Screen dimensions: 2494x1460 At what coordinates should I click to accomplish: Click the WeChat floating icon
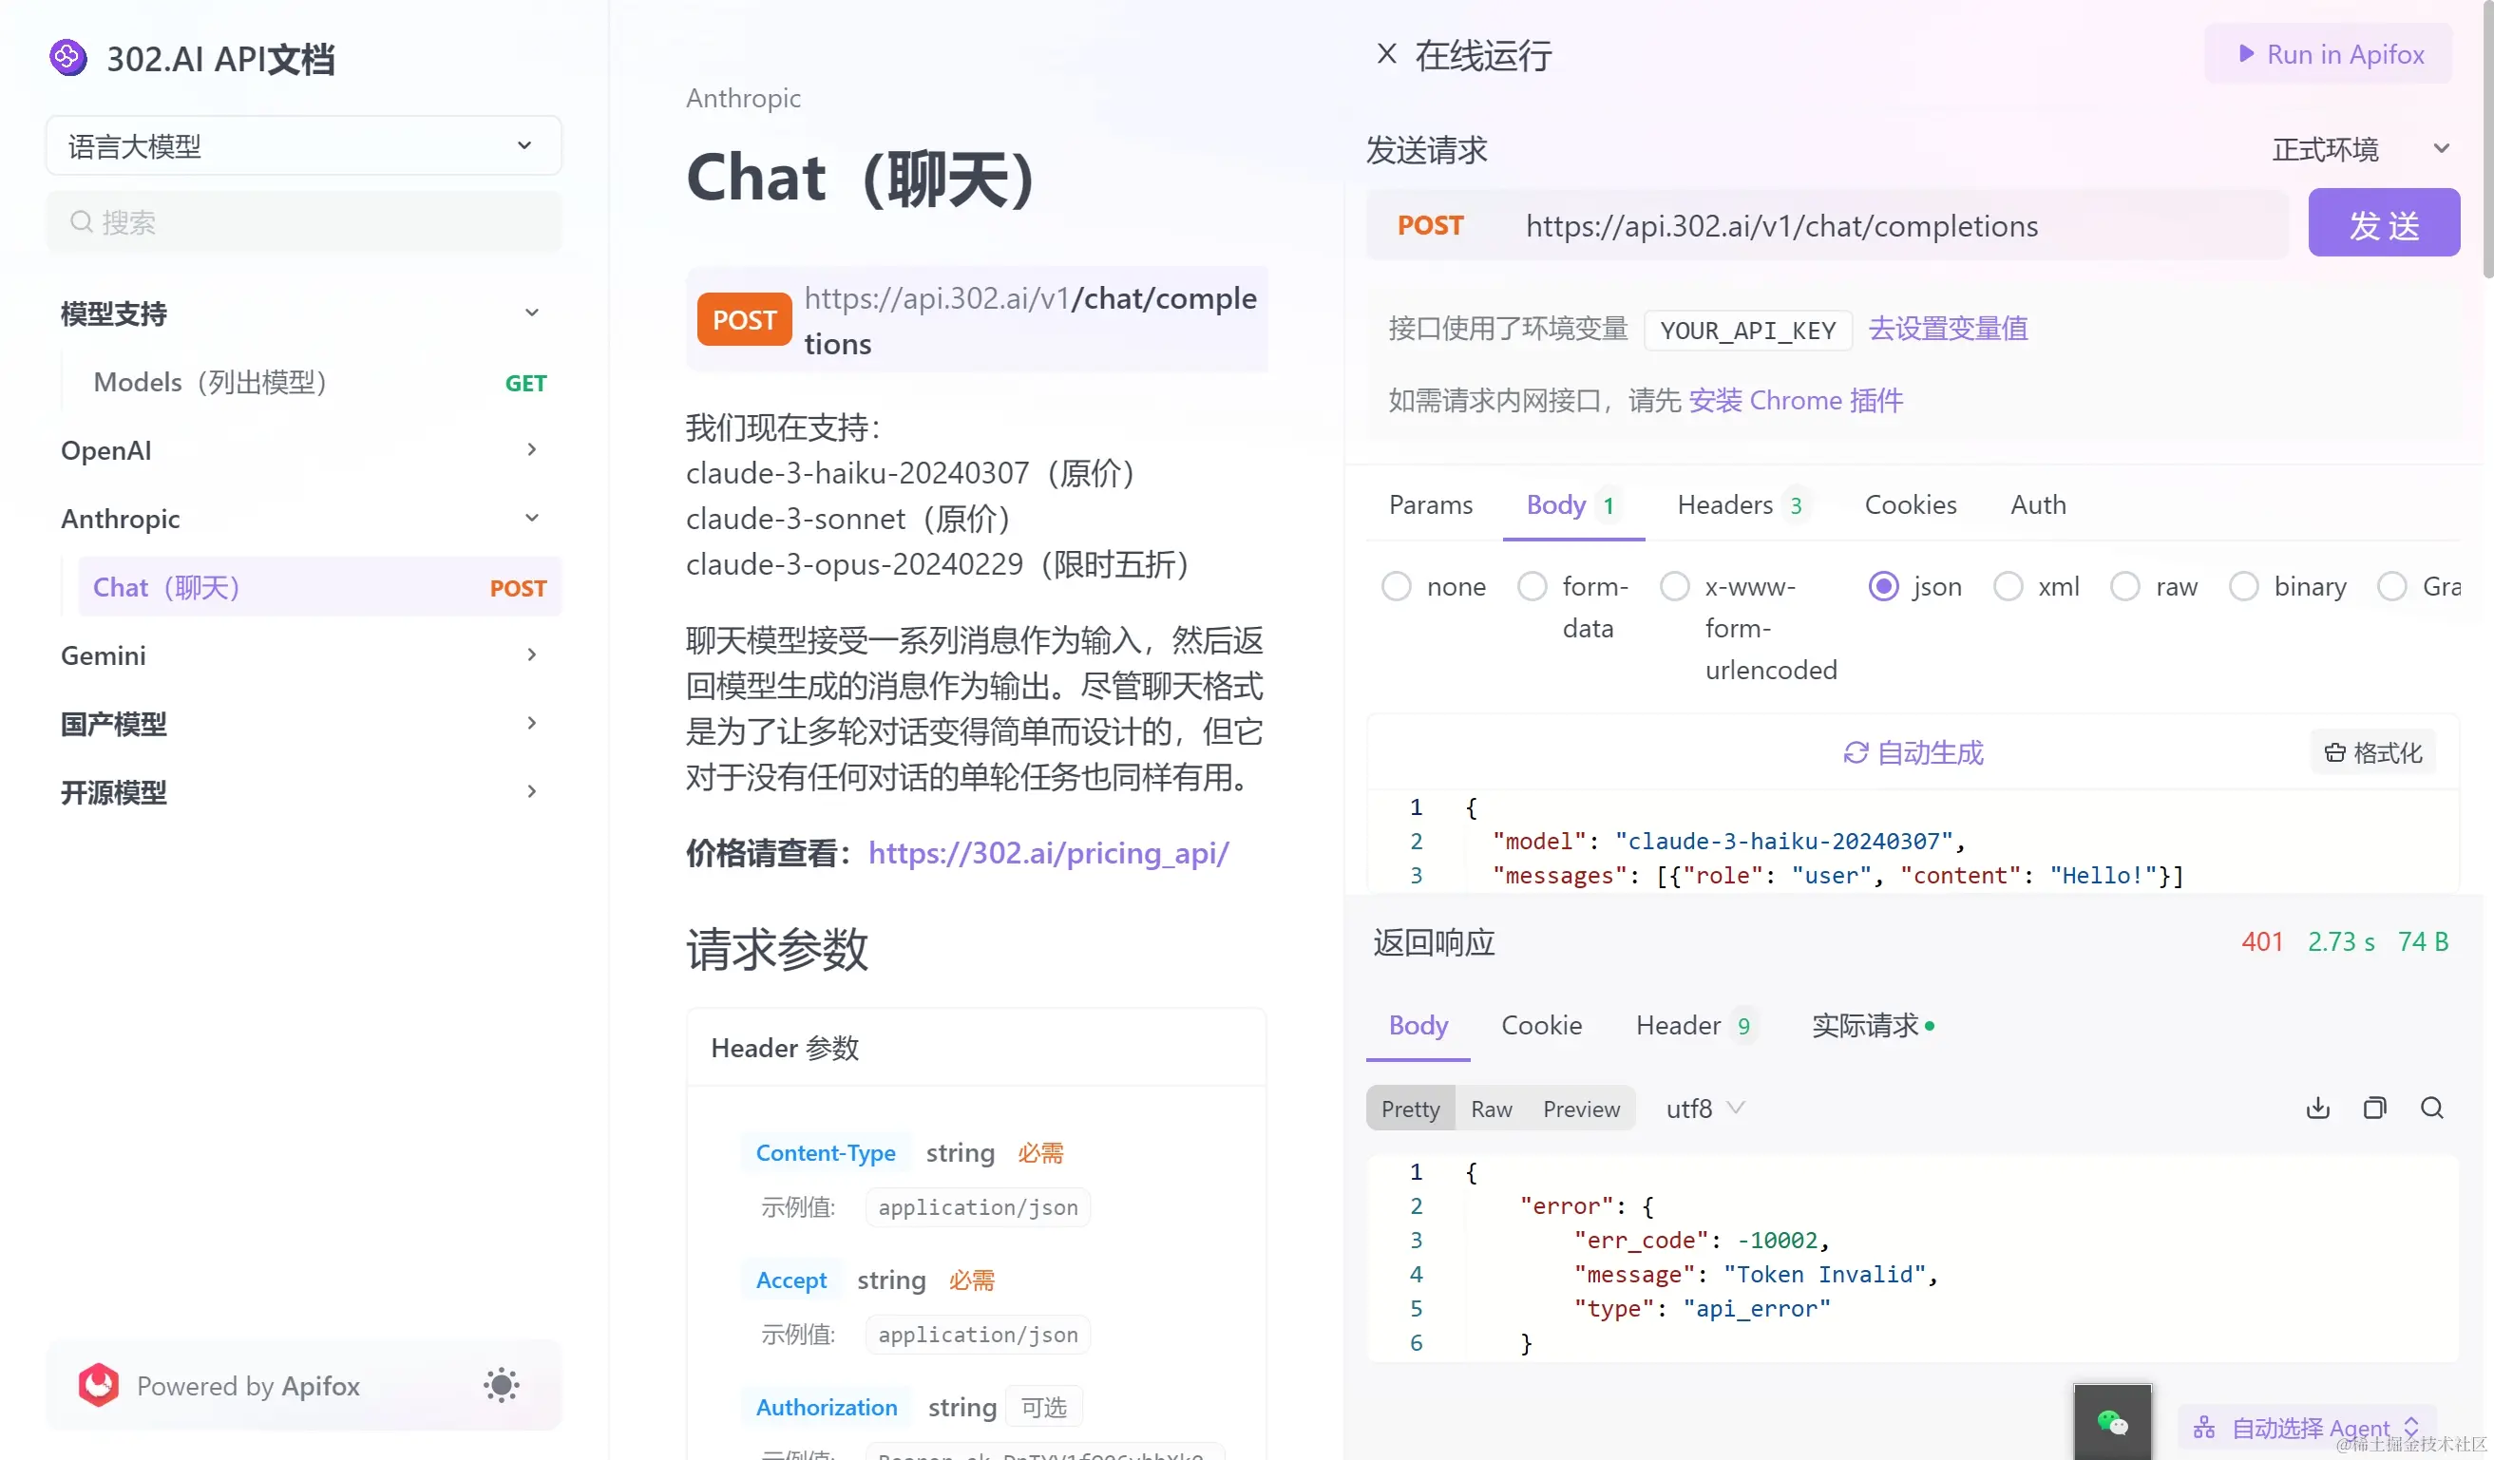coord(2112,1422)
